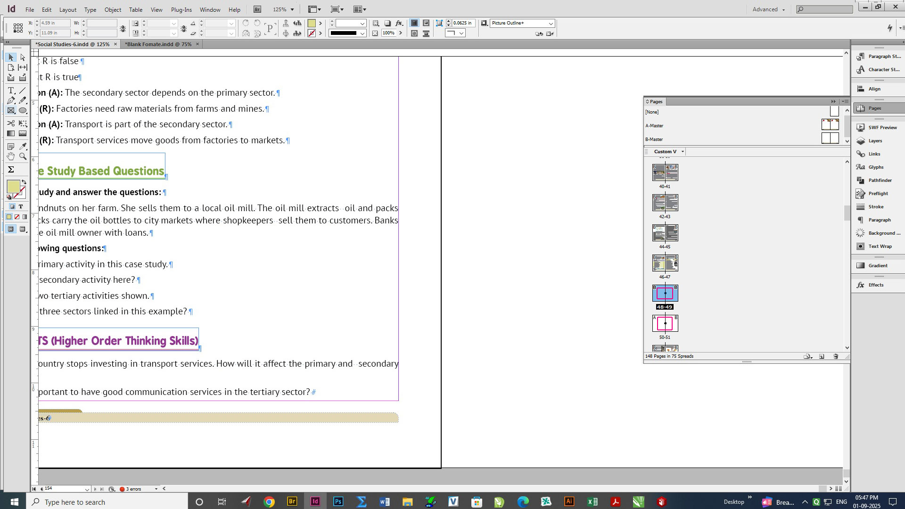
Task: Select the Direct Selection tool
Action: click(x=23, y=57)
